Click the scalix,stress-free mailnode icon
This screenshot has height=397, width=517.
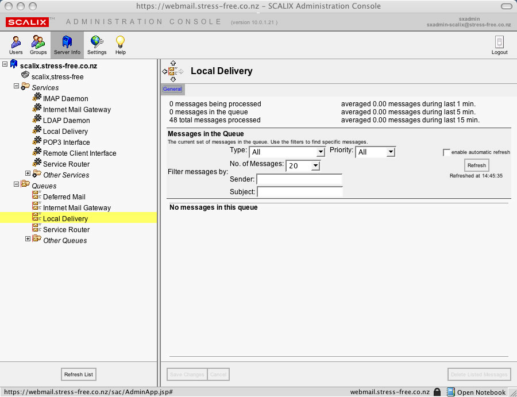[25, 75]
